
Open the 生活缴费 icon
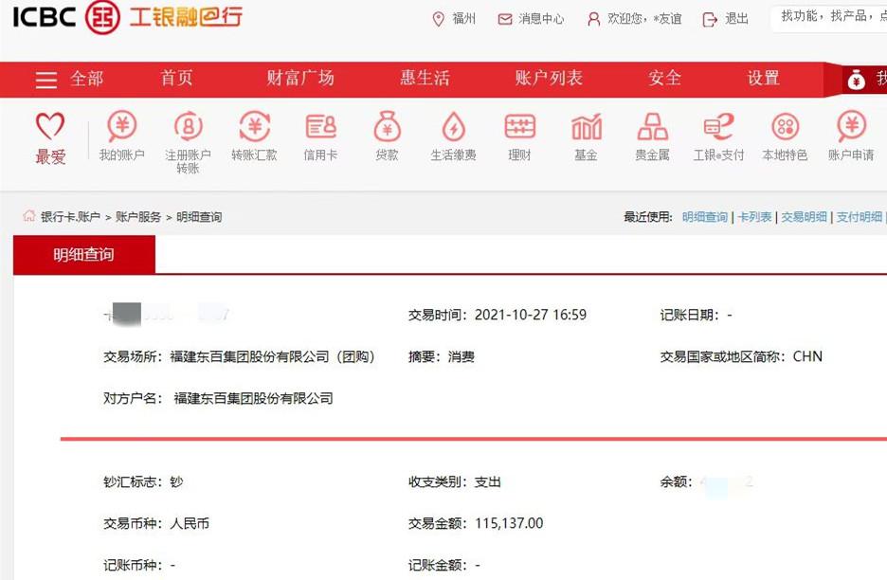coord(453,126)
